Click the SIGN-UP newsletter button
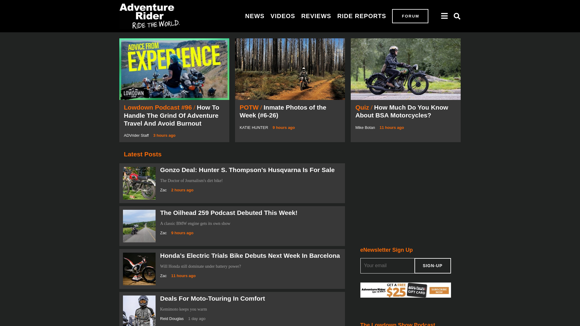Viewport: 580px width, 326px height. pyautogui.click(x=433, y=266)
